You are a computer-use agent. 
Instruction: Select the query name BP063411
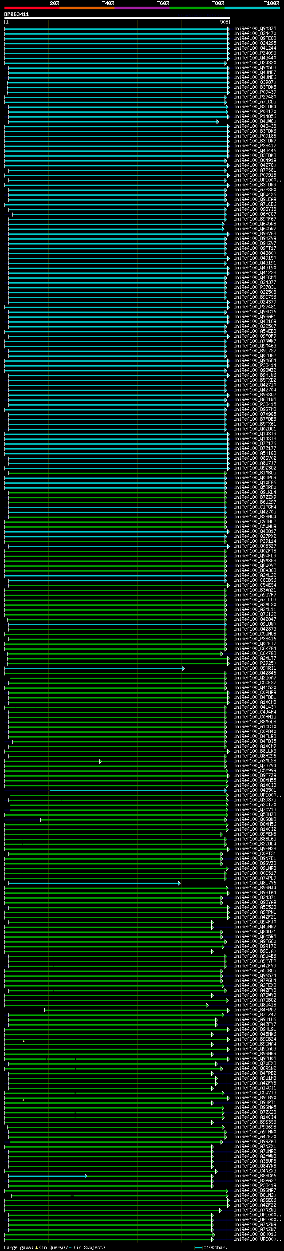pos(16,15)
